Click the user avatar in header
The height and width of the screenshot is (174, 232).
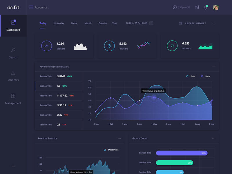215,8
